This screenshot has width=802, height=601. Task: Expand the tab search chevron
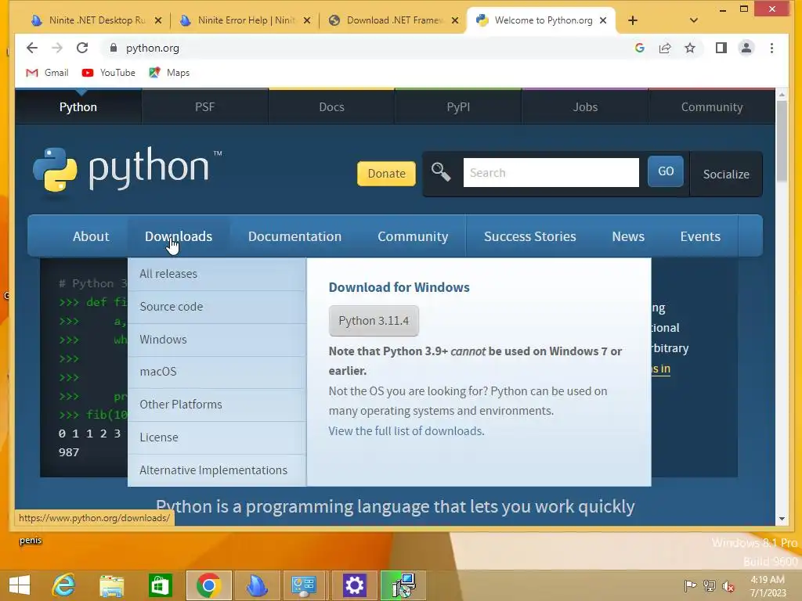[694, 20]
